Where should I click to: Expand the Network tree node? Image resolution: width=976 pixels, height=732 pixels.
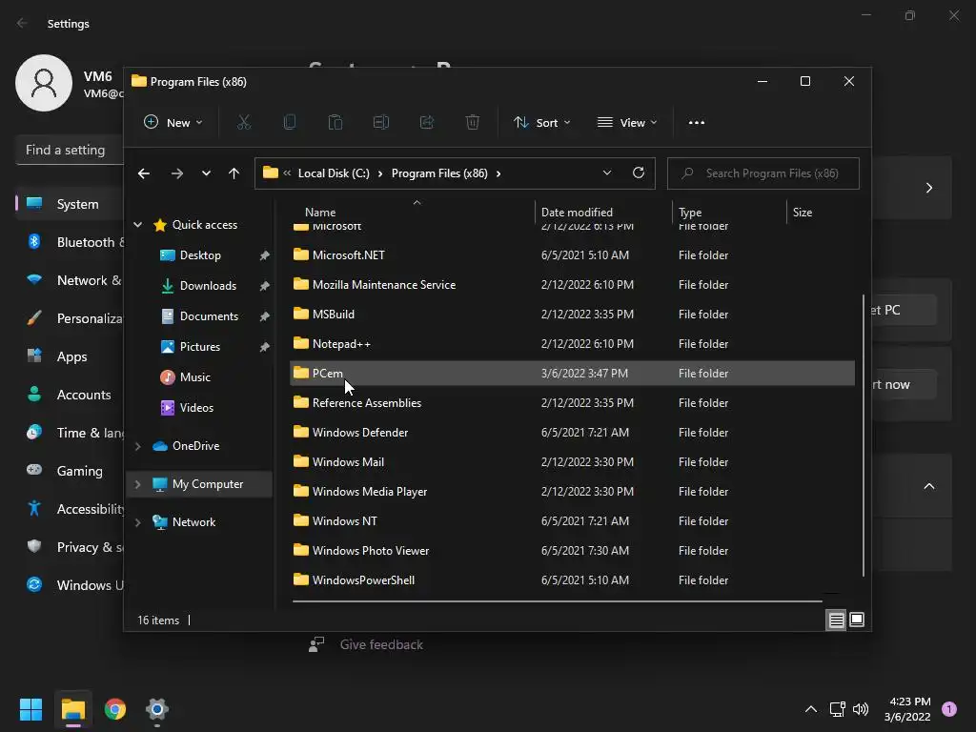click(137, 522)
